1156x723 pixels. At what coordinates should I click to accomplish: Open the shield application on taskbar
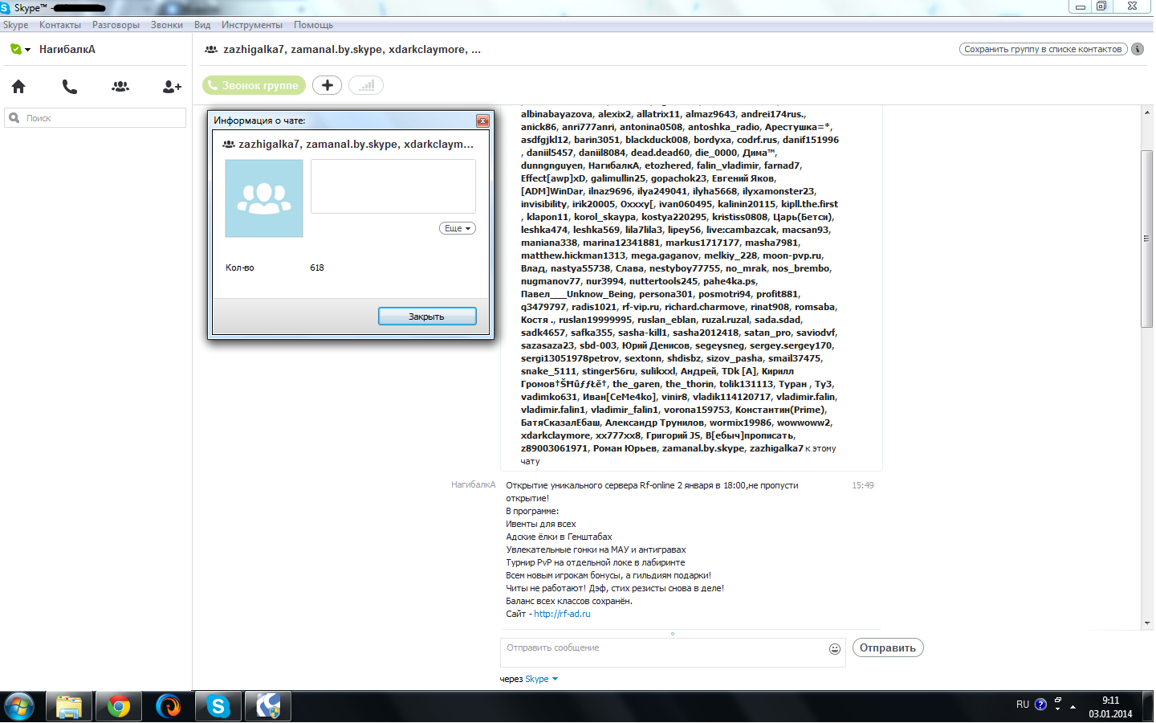click(268, 707)
